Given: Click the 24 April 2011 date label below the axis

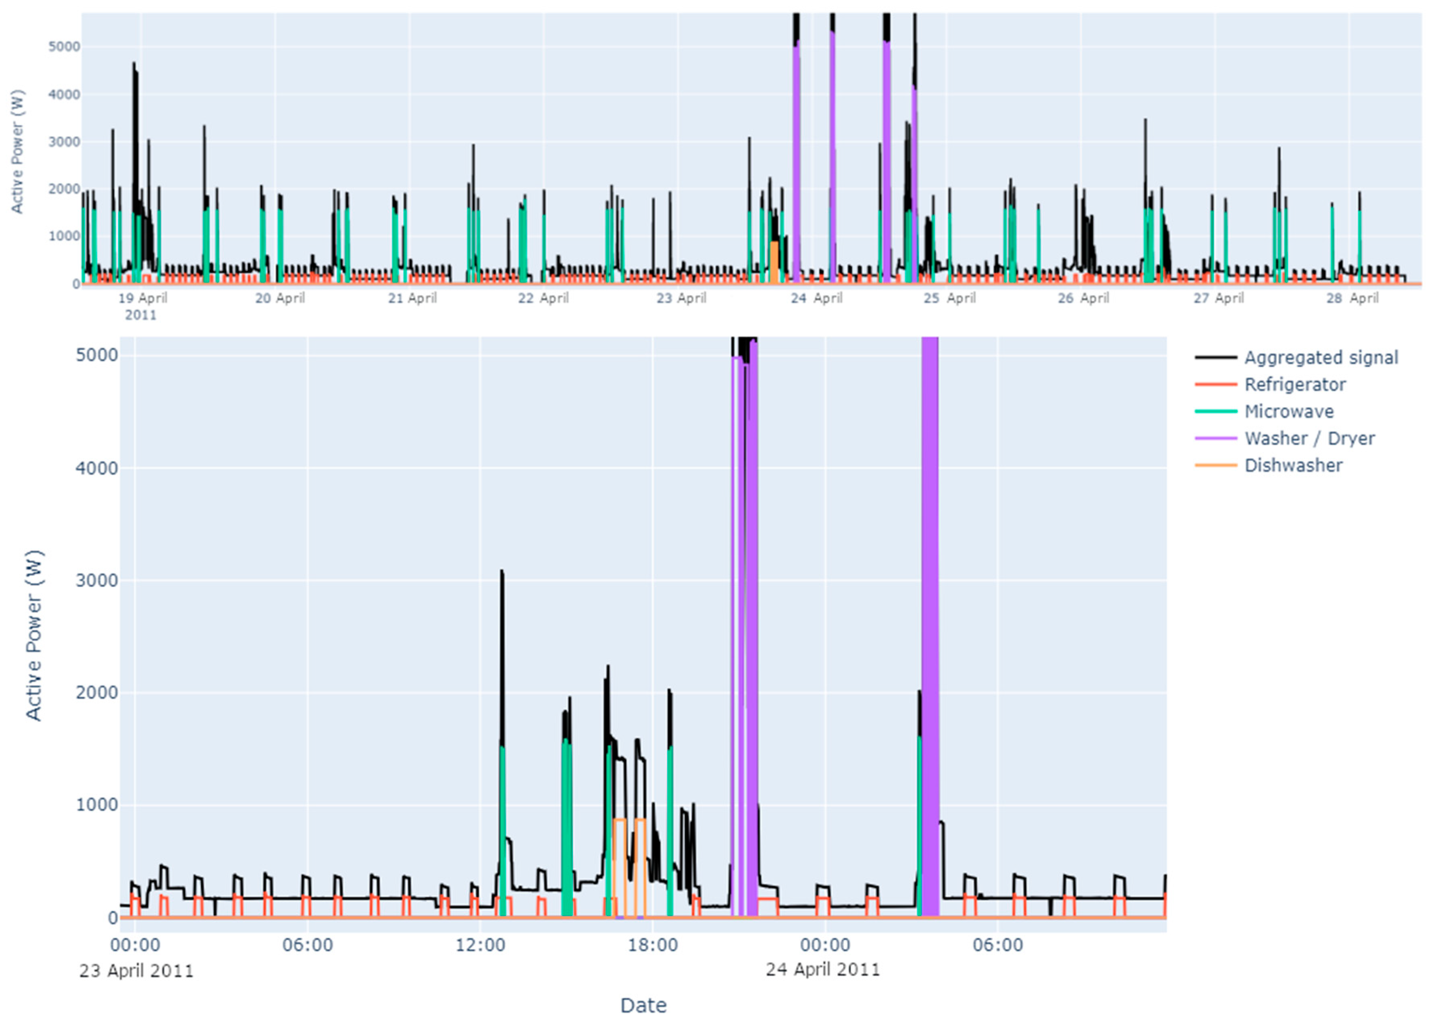Looking at the screenshot, I should pos(822,970).
